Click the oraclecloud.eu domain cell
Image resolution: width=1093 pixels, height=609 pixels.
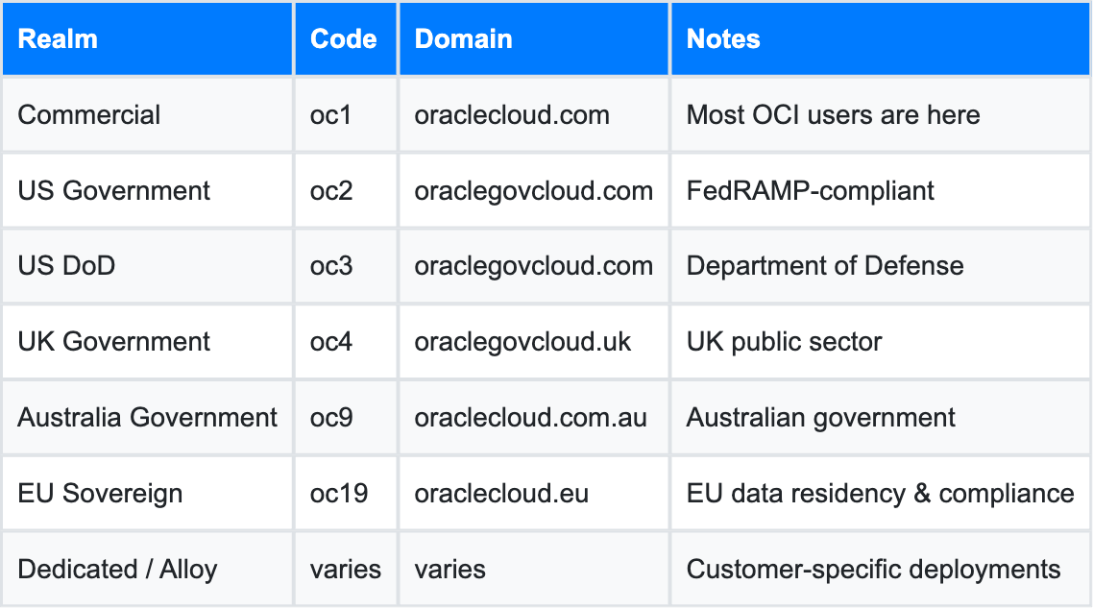click(x=534, y=494)
